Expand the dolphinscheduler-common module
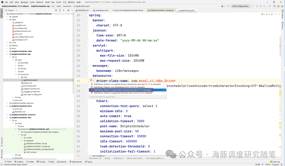 pyautogui.click(x=8, y=115)
